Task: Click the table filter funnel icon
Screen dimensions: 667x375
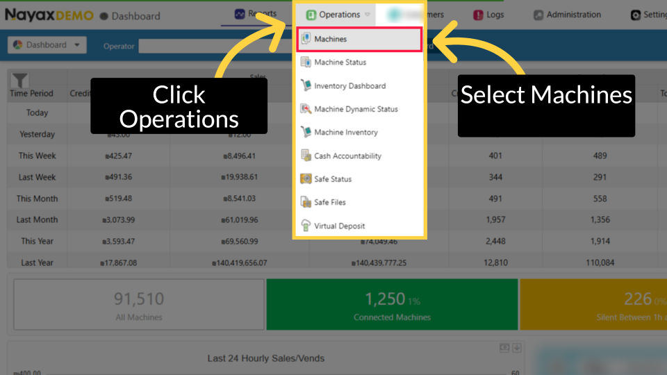Action: point(19,80)
